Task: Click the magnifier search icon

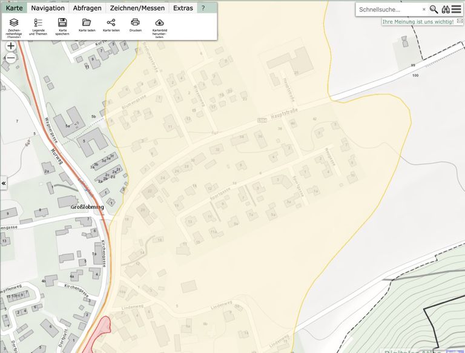Action: (x=434, y=9)
